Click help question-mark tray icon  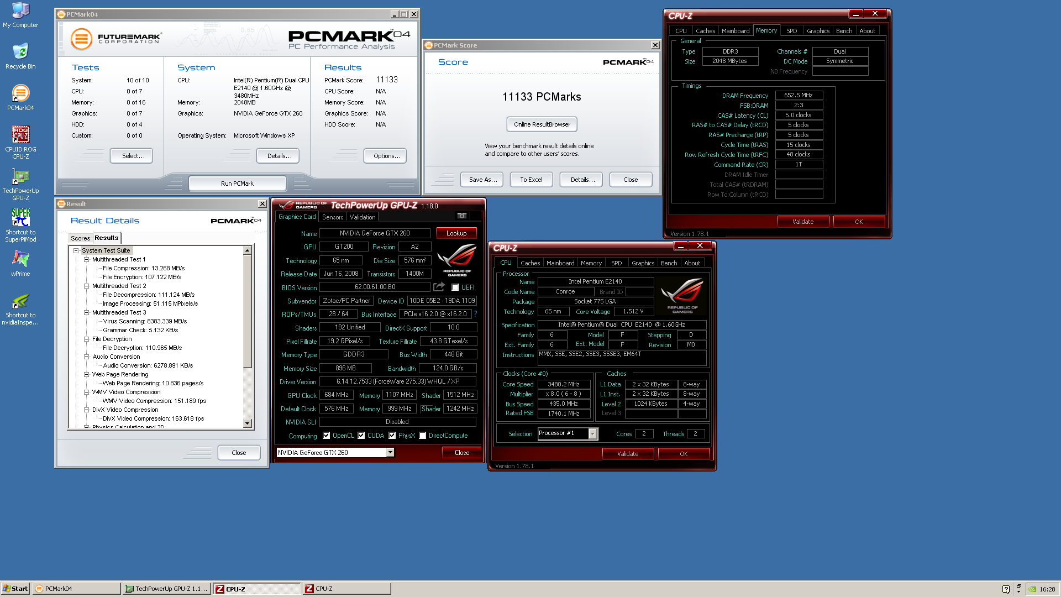pyautogui.click(x=1006, y=589)
